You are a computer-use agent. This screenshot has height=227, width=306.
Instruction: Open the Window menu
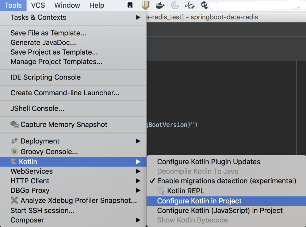point(67,5)
